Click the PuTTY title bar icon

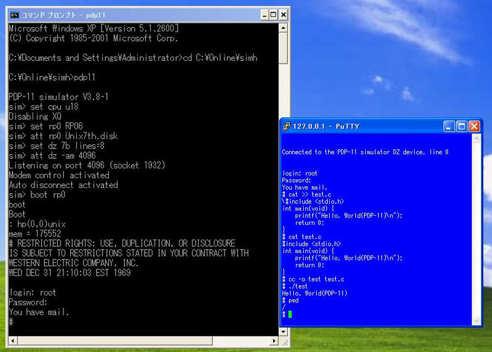287,126
